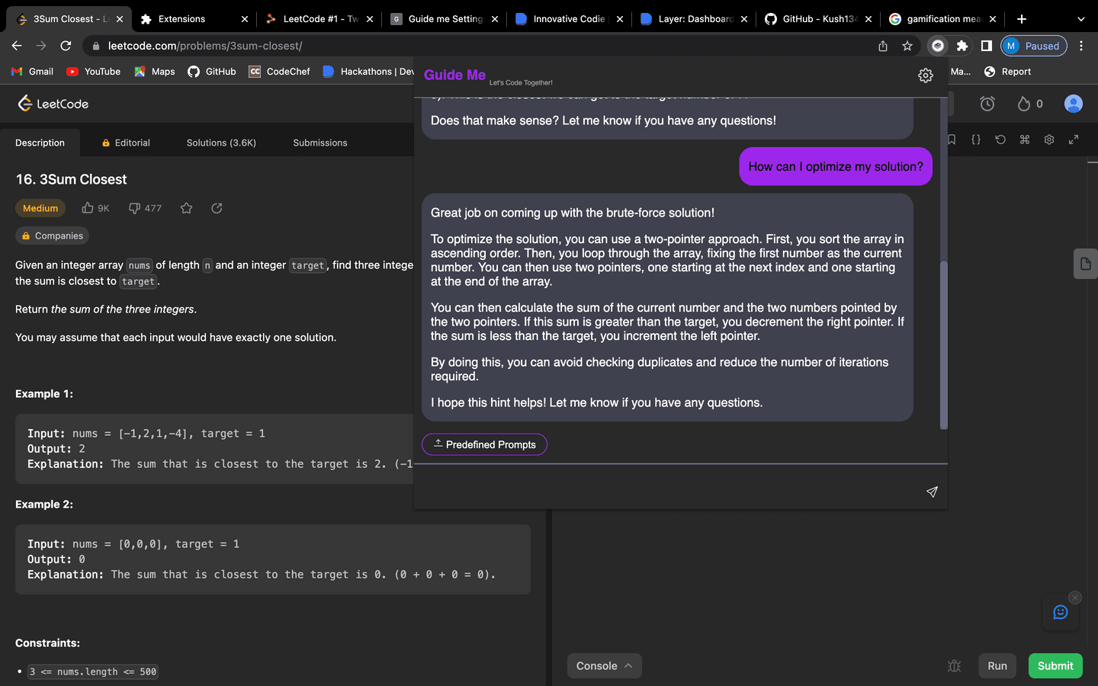Click the Run button
1098x686 pixels.
(997, 665)
